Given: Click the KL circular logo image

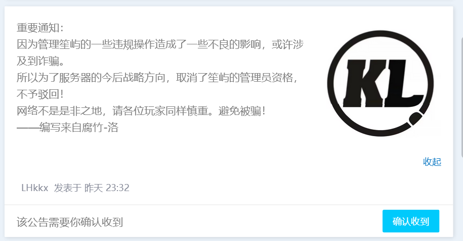Looking at the screenshot, I should click(x=381, y=83).
